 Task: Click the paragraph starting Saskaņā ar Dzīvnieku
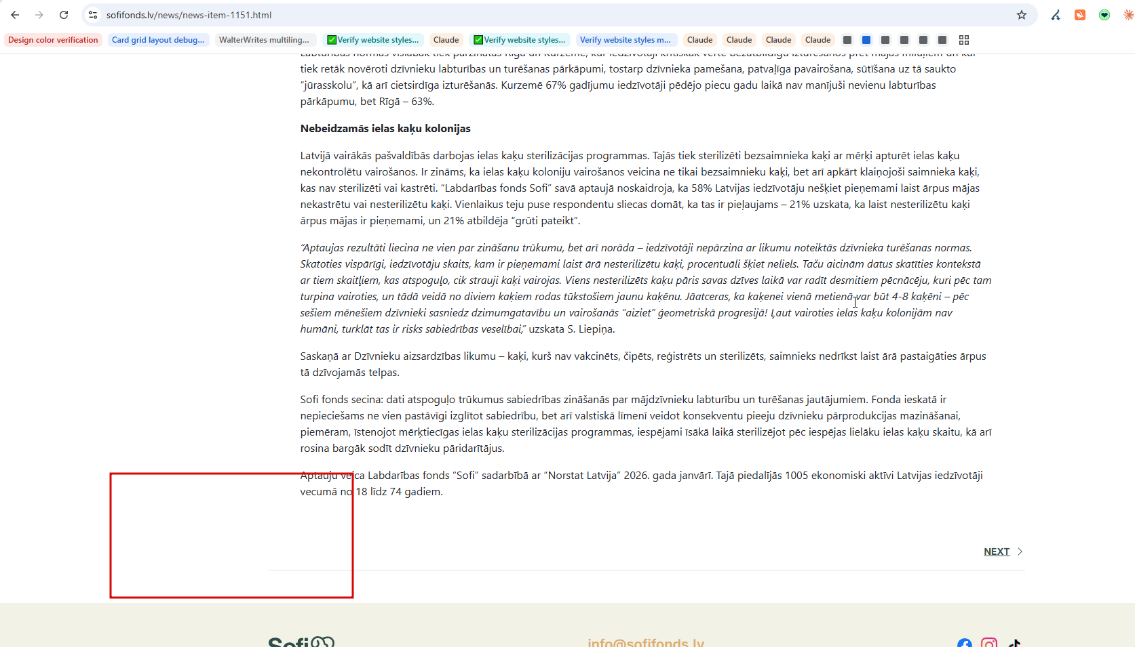tap(643, 364)
